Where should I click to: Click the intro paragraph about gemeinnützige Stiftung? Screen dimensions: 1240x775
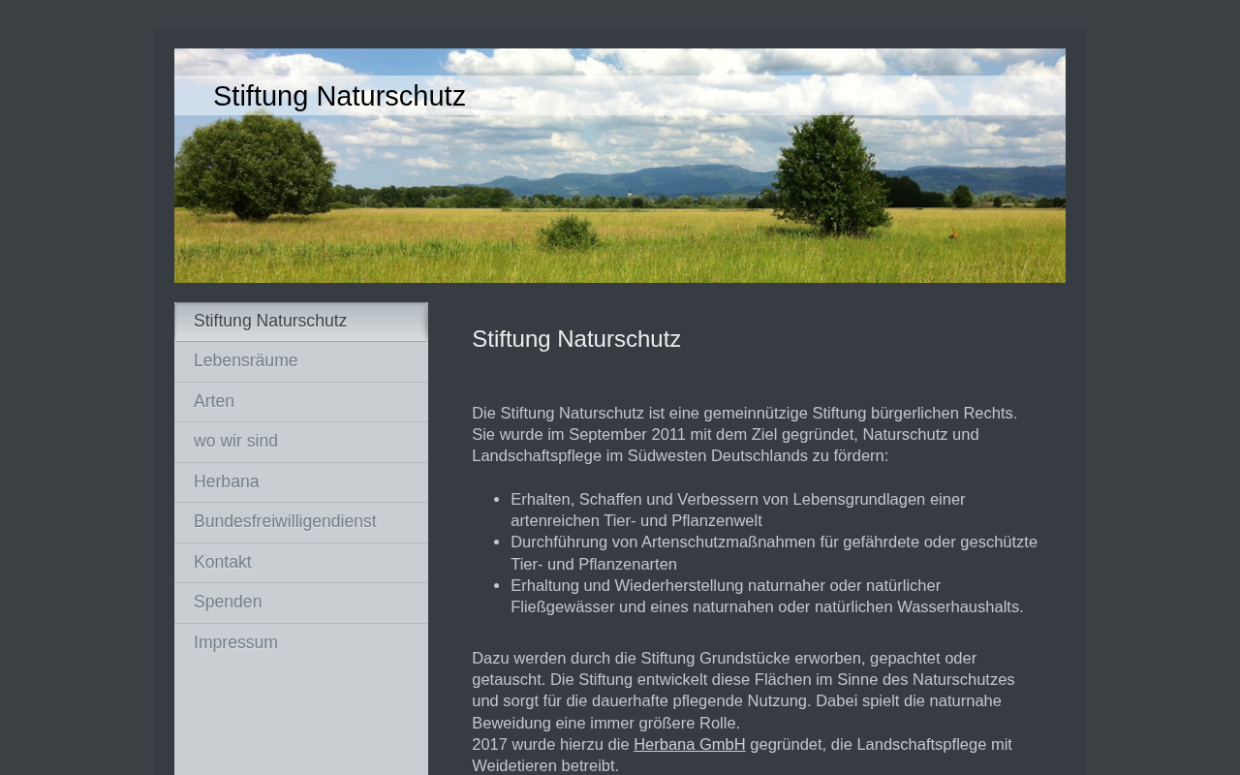pos(745,435)
